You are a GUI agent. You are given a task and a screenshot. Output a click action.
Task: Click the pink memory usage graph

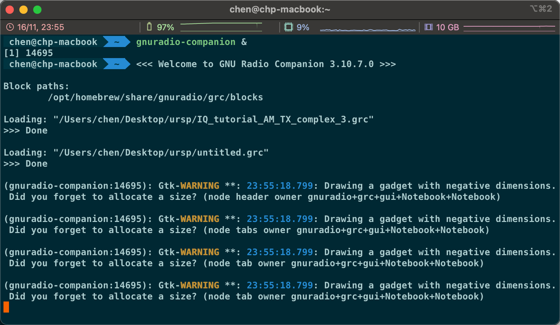[x=509, y=27]
